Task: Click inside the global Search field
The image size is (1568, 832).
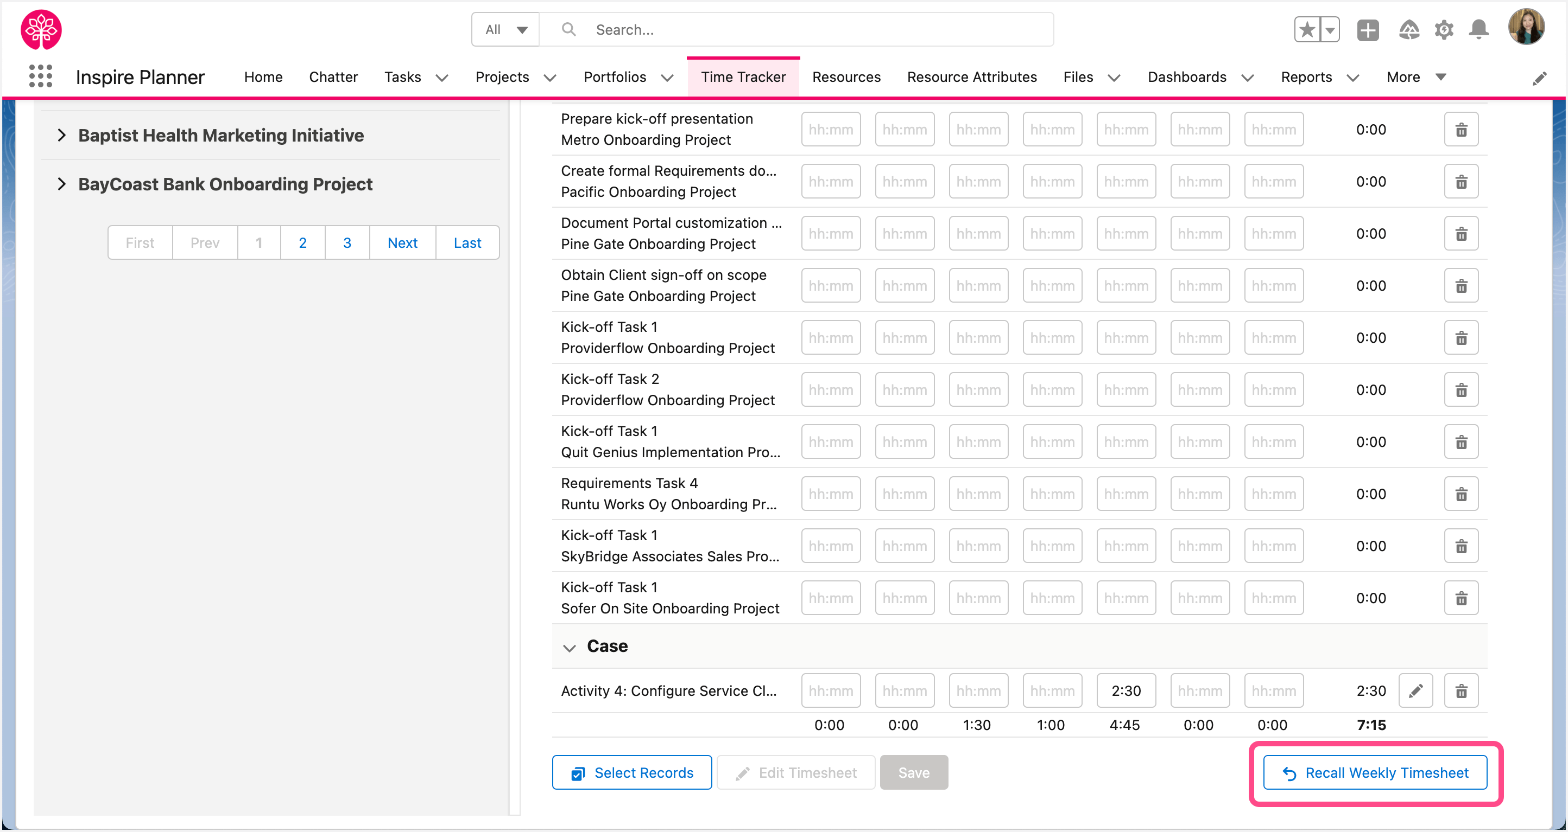Action: tap(730, 29)
